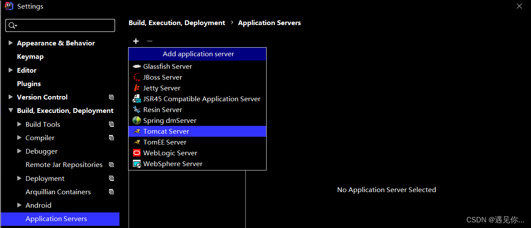Image resolution: width=531 pixels, height=228 pixels.
Task: Click the JSR45 Compatible Application Server icon
Action: pos(137,99)
